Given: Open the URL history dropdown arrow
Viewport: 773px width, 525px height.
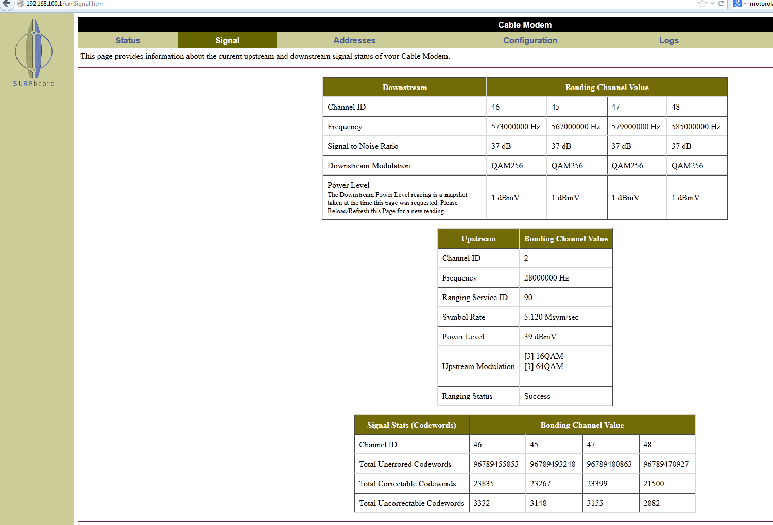Looking at the screenshot, I should click(712, 4).
